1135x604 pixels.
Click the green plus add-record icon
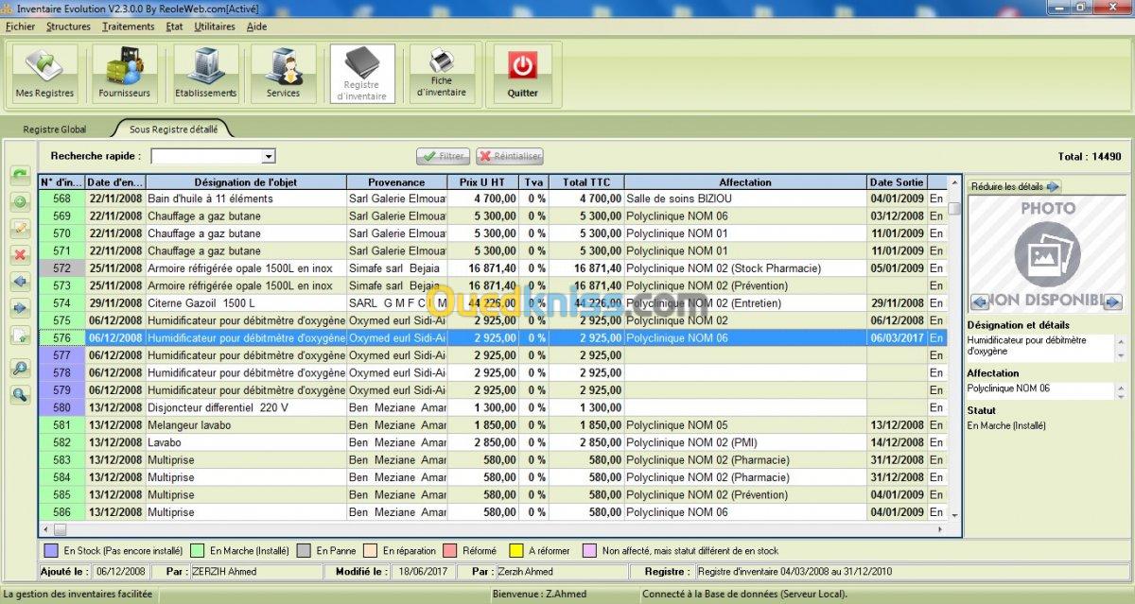pyautogui.click(x=20, y=201)
